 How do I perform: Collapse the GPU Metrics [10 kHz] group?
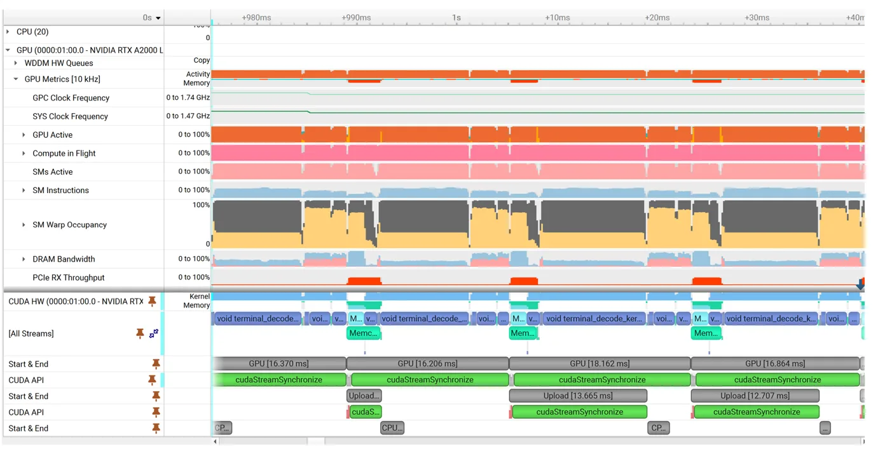pyautogui.click(x=16, y=79)
